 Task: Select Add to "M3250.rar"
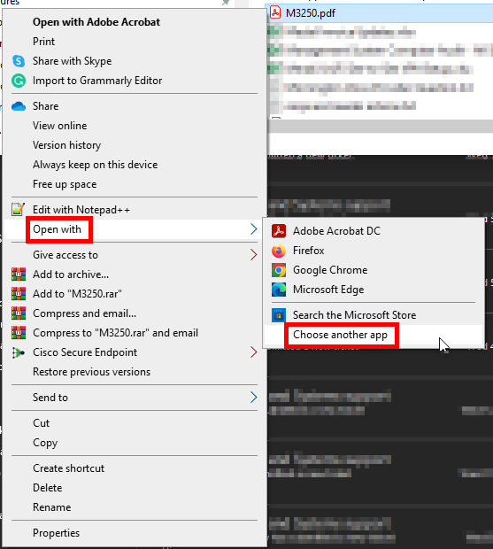tap(135, 294)
